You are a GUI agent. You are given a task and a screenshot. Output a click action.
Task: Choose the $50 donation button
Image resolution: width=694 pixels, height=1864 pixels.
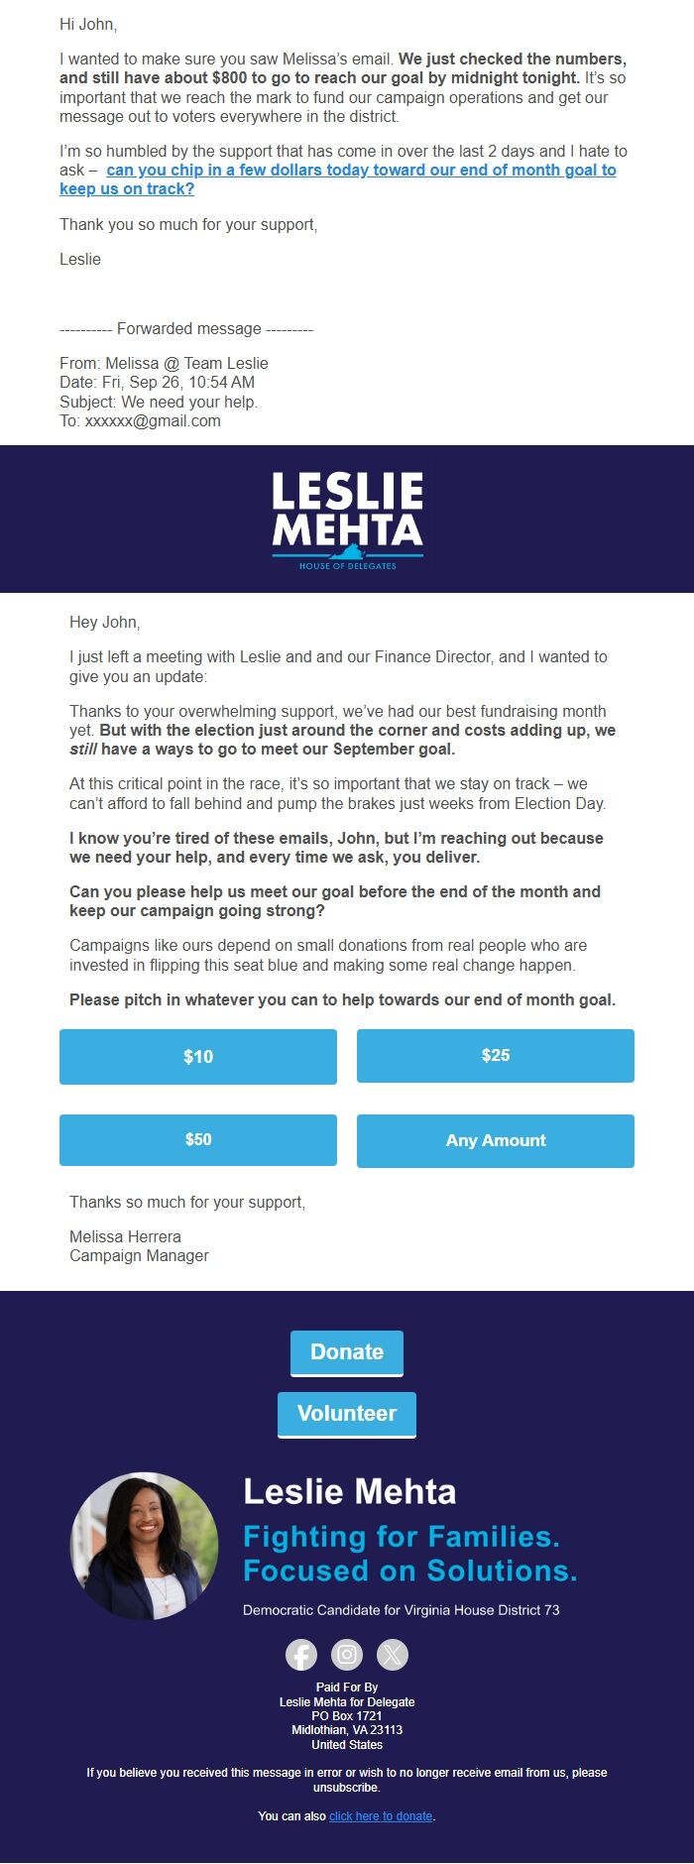[198, 1140]
